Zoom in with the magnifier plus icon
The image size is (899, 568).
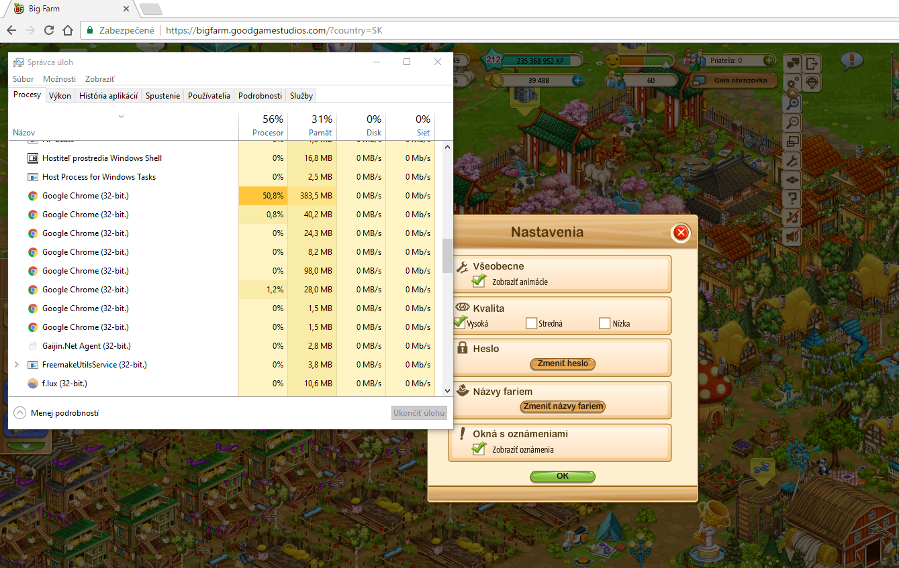pos(793,103)
